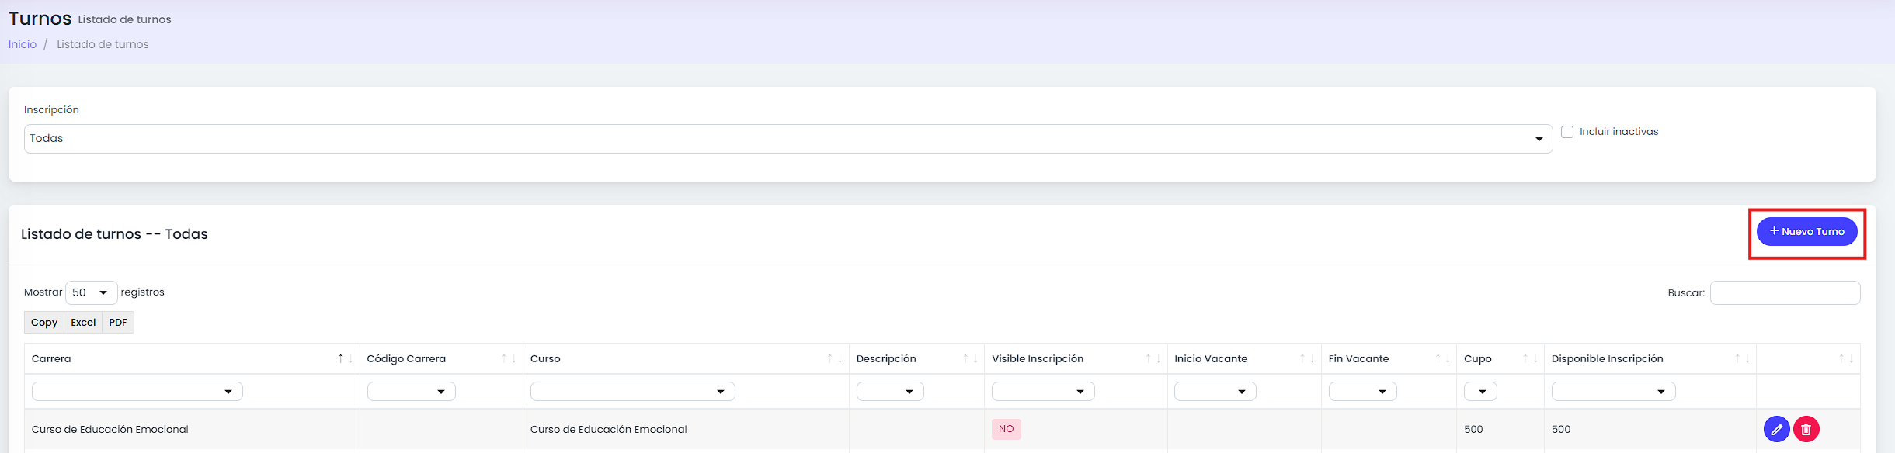Open the Mostrar registros count dropdown
Screen dimensions: 1895x453
(x=92, y=292)
